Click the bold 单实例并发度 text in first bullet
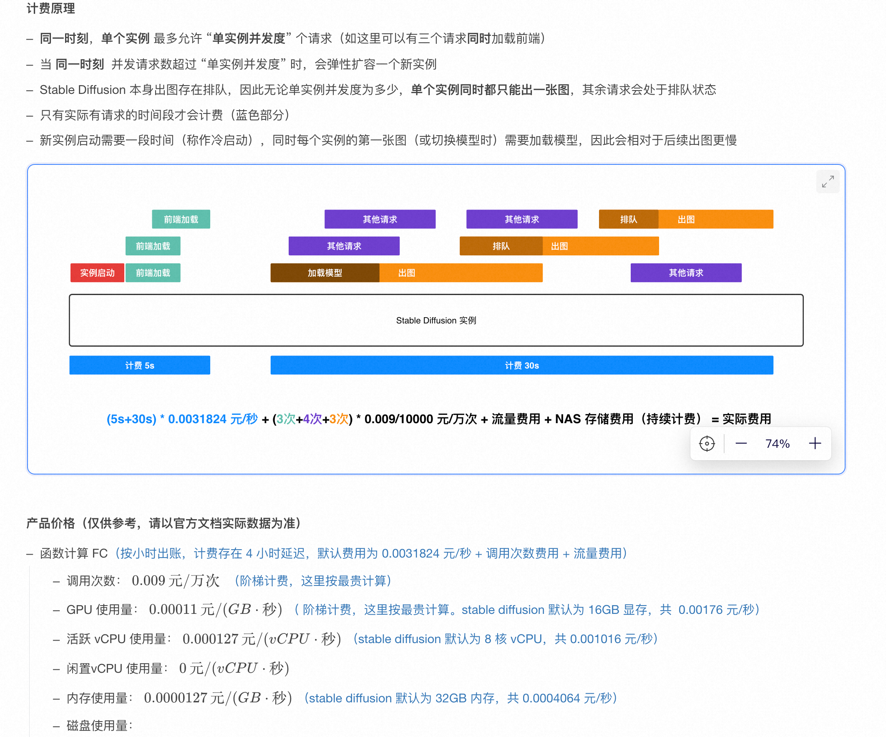The image size is (886, 737). [x=249, y=38]
